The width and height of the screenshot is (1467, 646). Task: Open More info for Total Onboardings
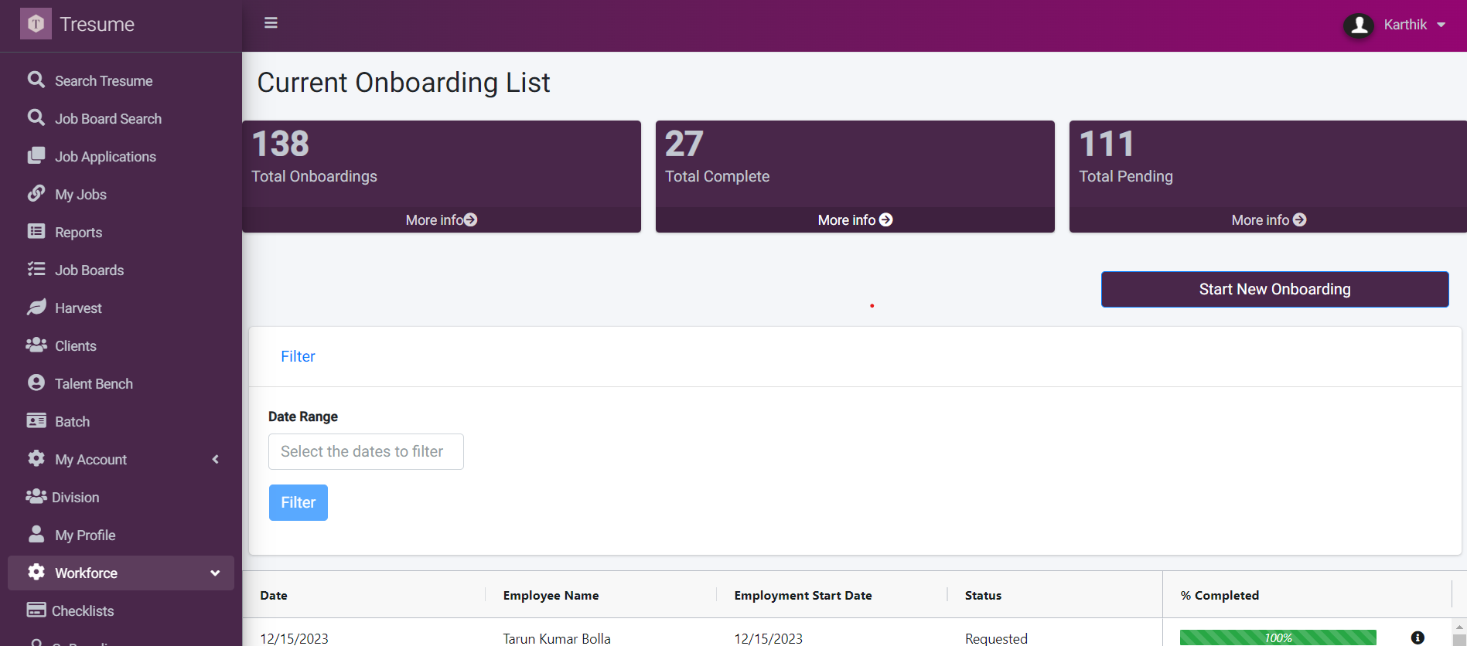pos(442,220)
